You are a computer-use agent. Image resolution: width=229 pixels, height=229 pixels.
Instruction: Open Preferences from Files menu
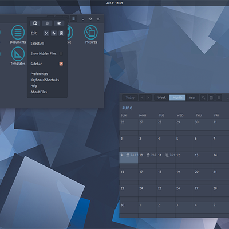coord(40,74)
